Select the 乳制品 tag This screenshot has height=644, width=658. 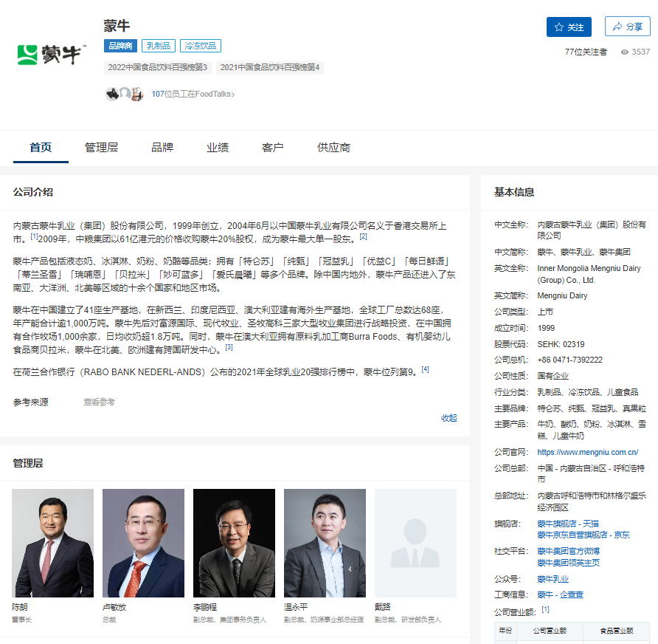pos(159,46)
